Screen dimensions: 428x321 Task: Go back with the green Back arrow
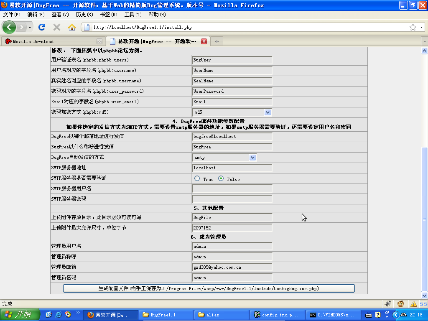(9, 27)
